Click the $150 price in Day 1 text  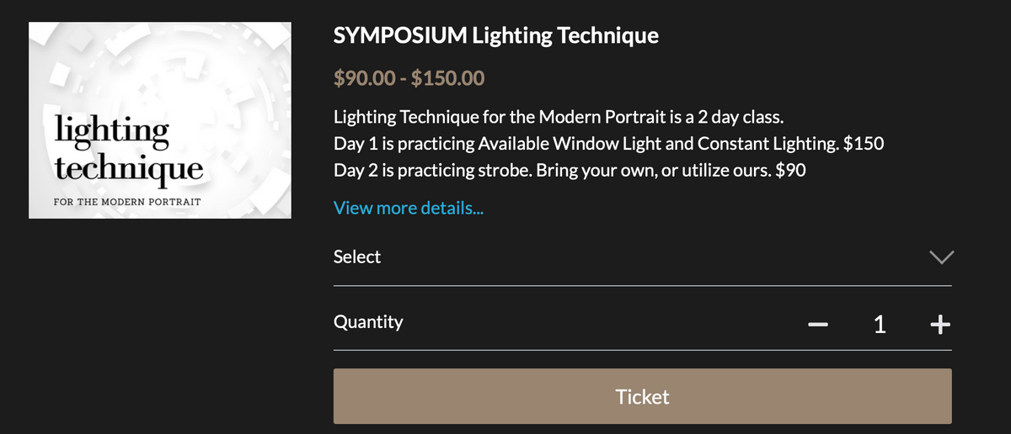(863, 143)
